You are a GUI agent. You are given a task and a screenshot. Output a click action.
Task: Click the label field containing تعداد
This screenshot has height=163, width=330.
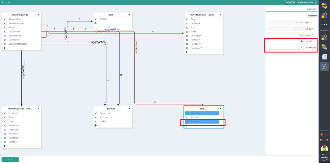point(286,35)
